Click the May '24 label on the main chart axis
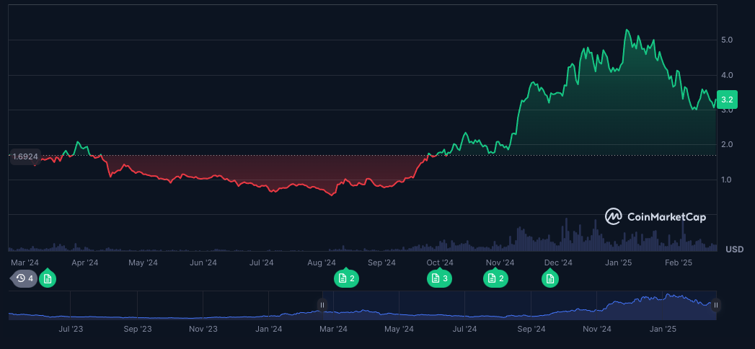Viewport: 755px width, 349px height. pos(144,263)
